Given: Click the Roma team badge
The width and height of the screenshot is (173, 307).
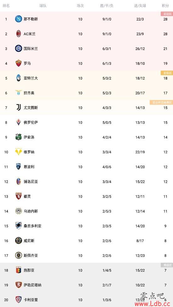Looking at the screenshot, I should (x=19, y=63).
